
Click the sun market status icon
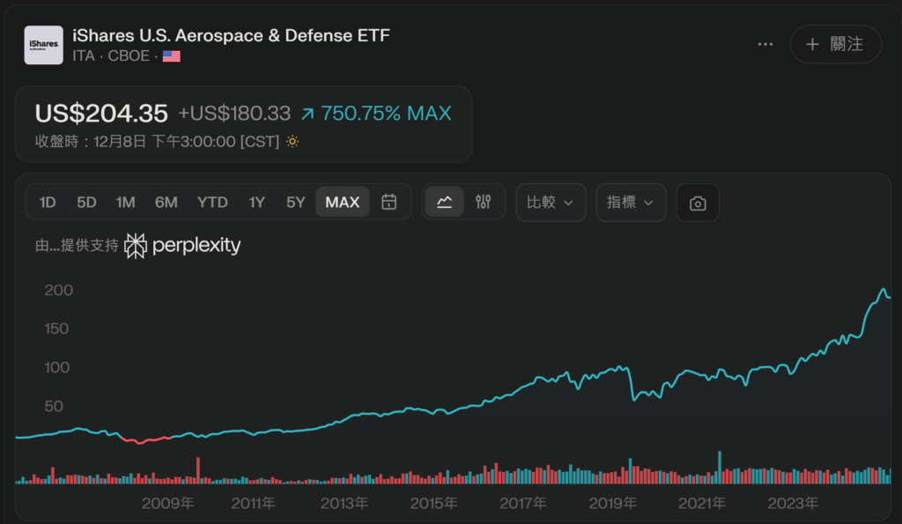point(292,142)
